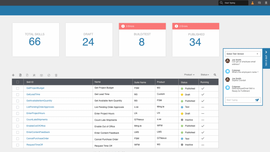
Task: Sort by the Status column header
Action: click(x=184, y=82)
